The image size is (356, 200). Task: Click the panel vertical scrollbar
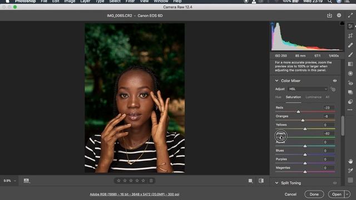[x=343, y=126]
